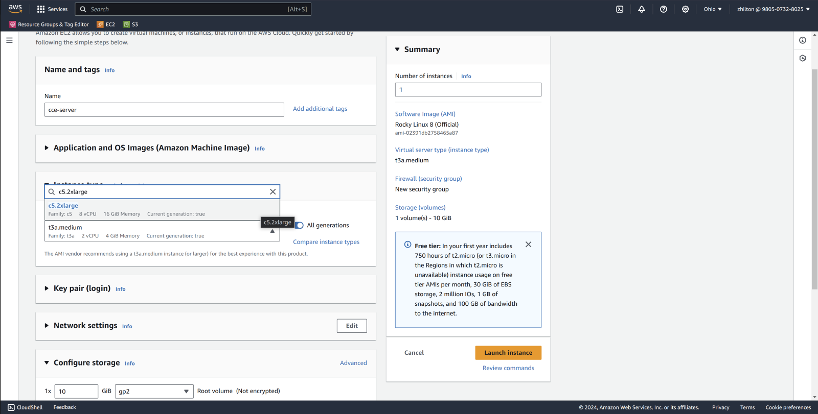818x414 pixels.
Task: Open Info link beside Configure storage
Action: click(130, 364)
